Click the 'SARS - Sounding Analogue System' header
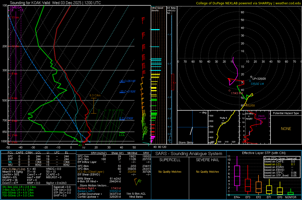This screenshot has width=302, height=200. 189,154
